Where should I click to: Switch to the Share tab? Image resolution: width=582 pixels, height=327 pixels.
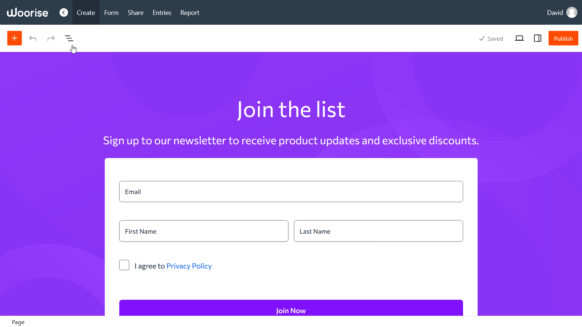(135, 12)
